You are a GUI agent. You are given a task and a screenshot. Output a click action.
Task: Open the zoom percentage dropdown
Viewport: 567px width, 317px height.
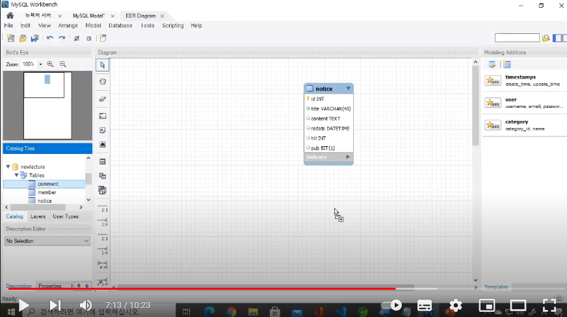pyautogui.click(x=40, y=64)
